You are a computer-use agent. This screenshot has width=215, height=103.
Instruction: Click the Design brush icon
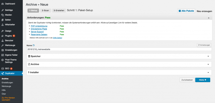click(2, 31)
